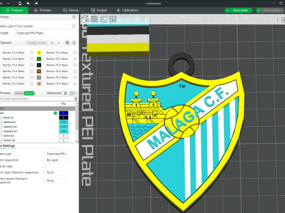
Task: Pick color of filament 6 black swatch
Action: [39, 65]
